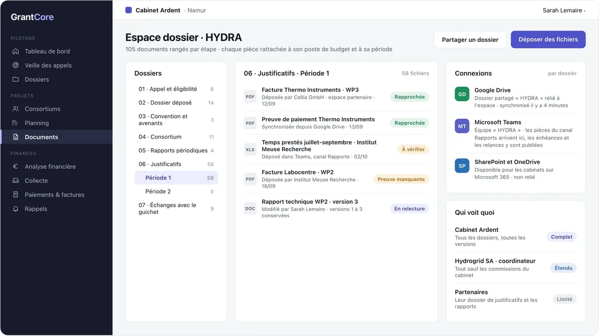
Task: Click the Rapprochée badge on Facture Thermo Instruments
Action: pyautogui.click(x=410, y=97)
